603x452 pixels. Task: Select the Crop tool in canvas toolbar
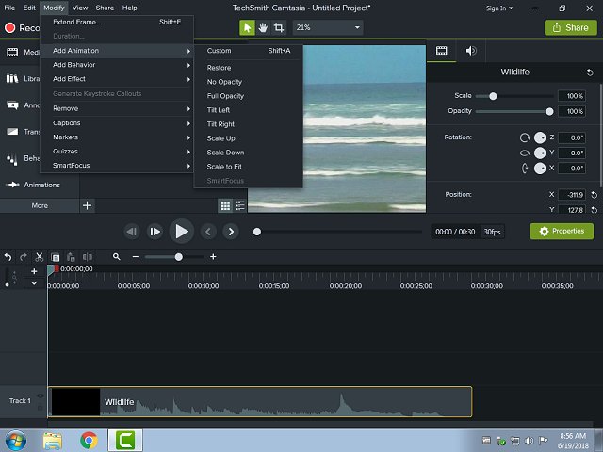[279, 27]
